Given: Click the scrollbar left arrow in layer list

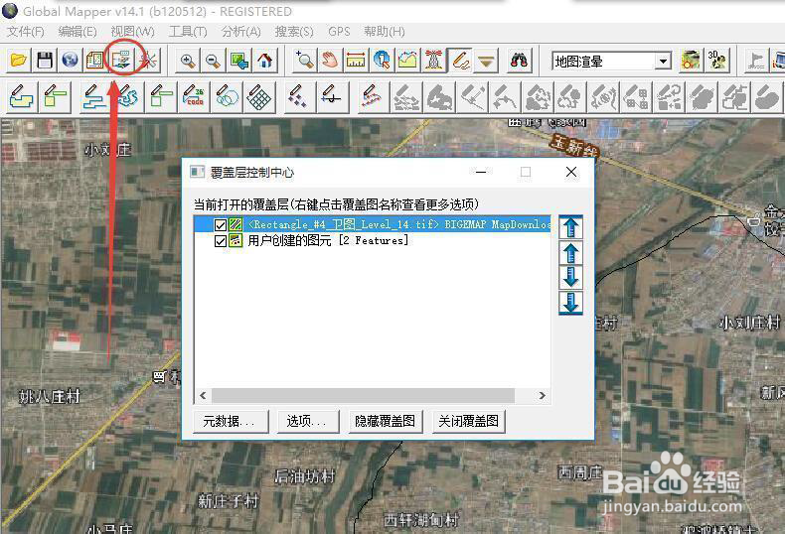Looking at the screenshot, I should tap(203, 395).
